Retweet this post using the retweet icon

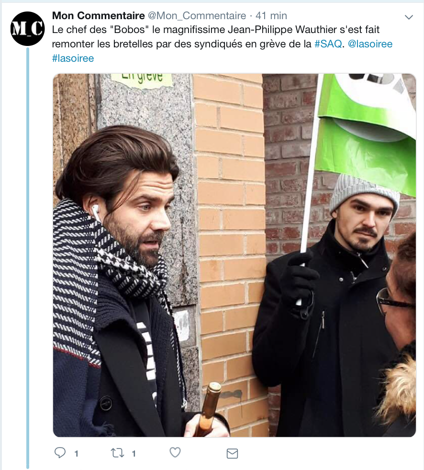[x=117, y=453]
